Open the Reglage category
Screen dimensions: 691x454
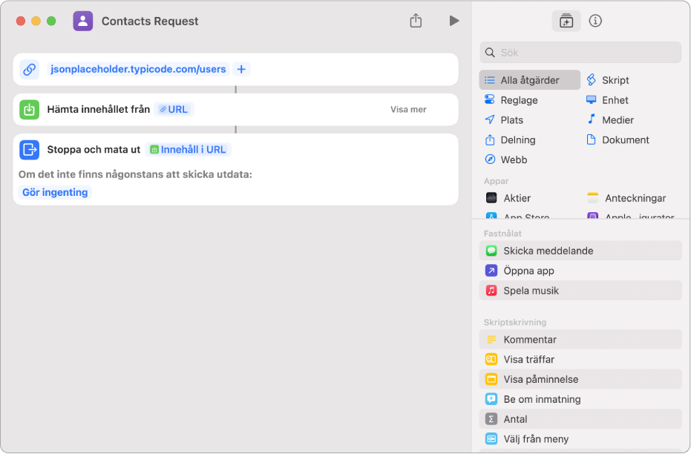pos(511,100)
